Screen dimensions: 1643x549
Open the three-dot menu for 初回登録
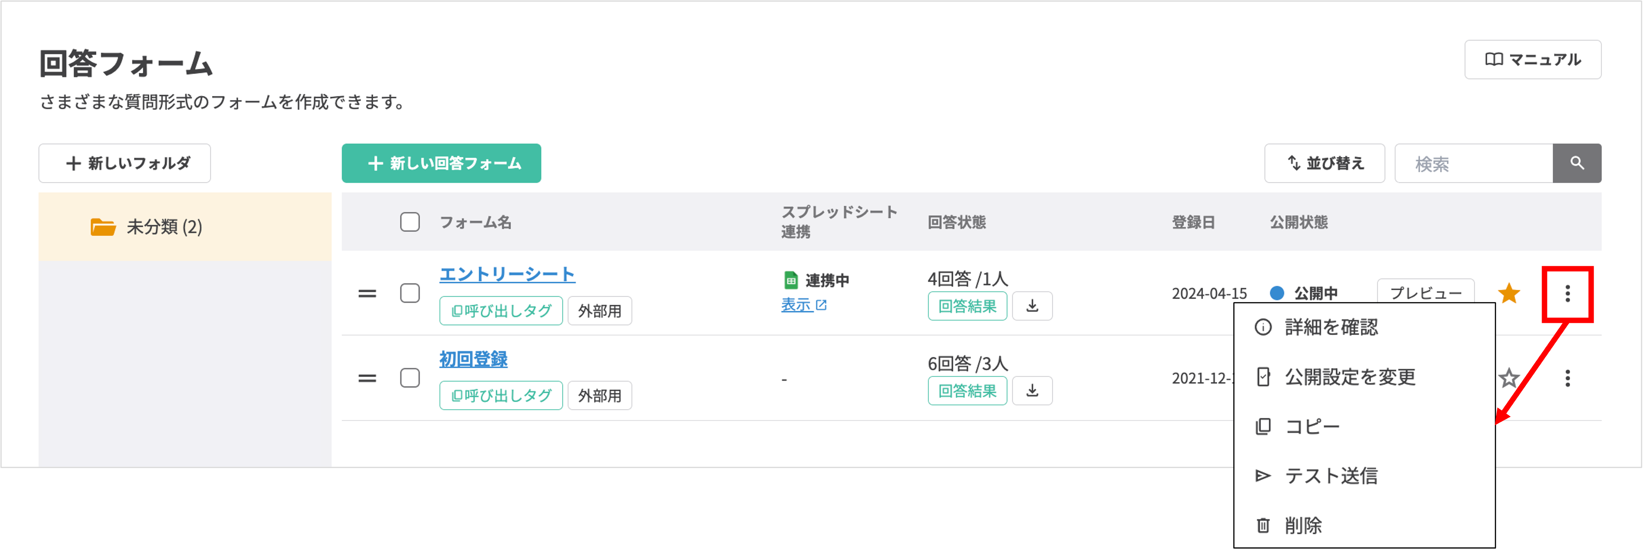(1567, 379)
